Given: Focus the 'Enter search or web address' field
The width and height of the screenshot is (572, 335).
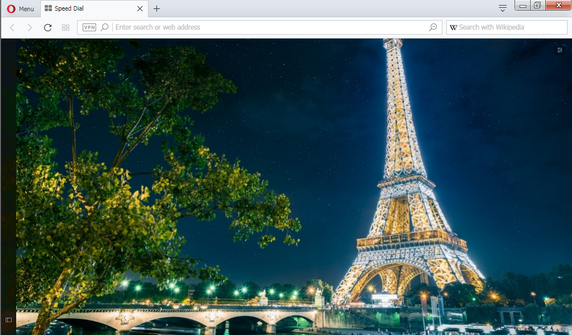Looking at the screenshot, I should point(268,27).
